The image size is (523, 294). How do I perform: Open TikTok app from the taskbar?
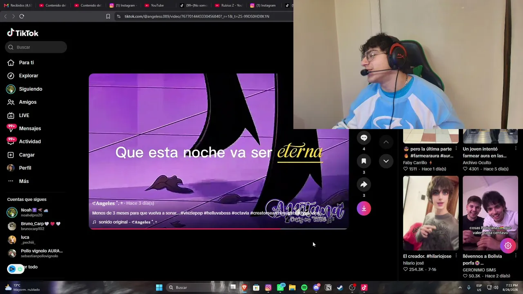pyautogui.click(x=364, y=287)
